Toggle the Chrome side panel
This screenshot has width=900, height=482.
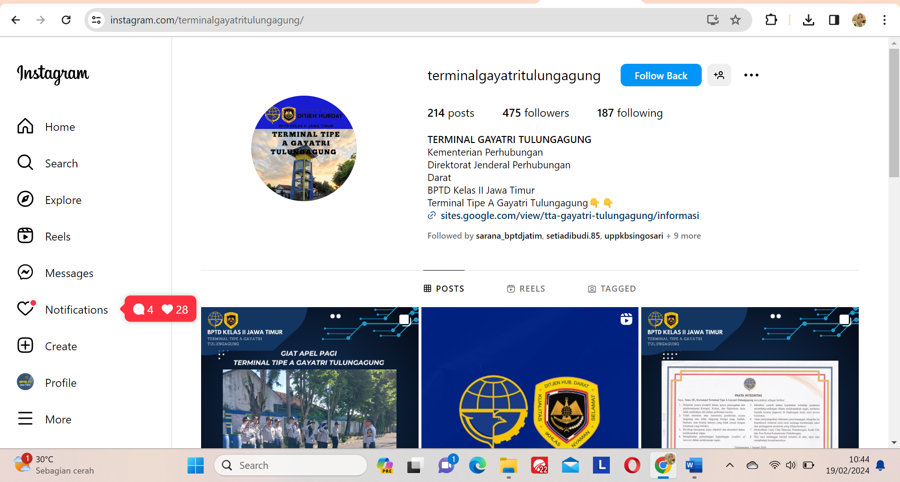(833, 20)
